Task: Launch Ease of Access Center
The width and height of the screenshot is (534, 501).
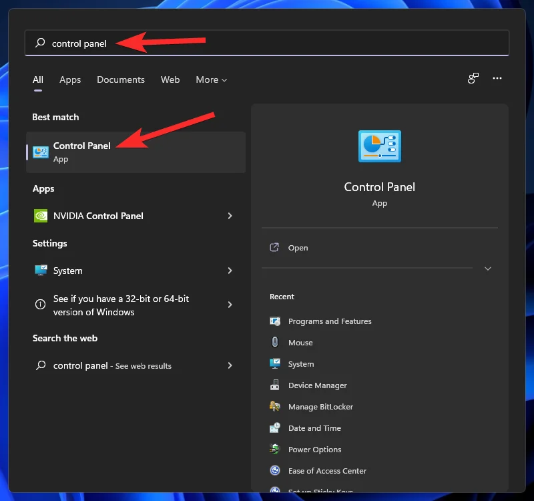Action: [x=326, y=471]
